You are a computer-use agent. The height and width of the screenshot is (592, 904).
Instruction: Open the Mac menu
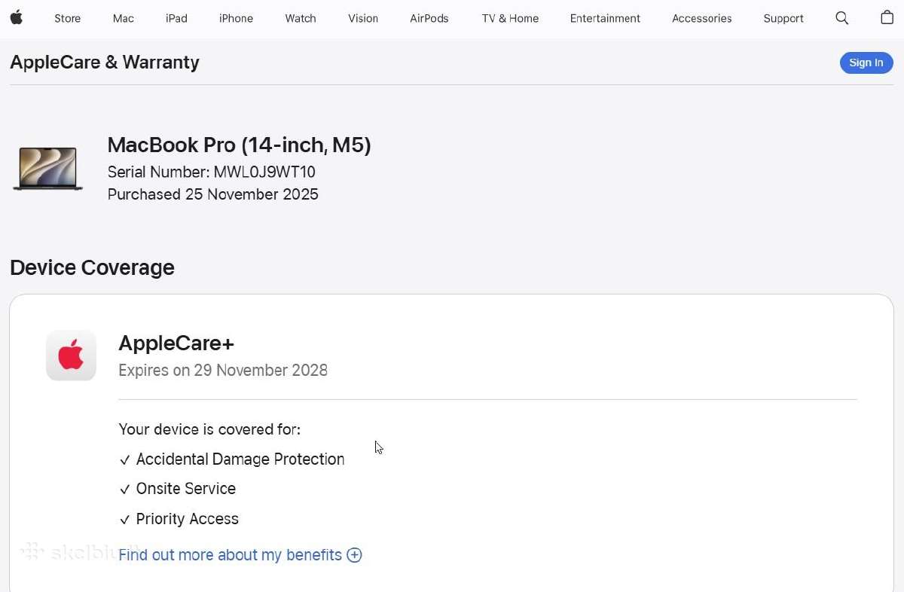[124, 18]
